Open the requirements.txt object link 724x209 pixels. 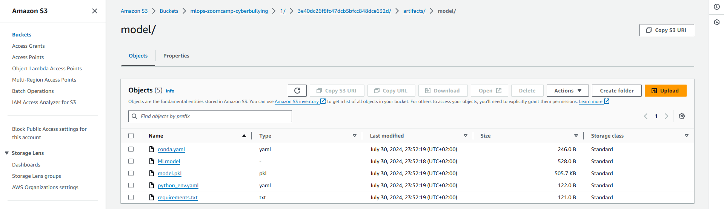pyautogui.click(x=178, y=197)
